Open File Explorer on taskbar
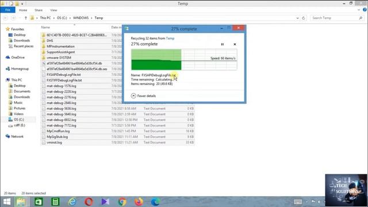 21,202
